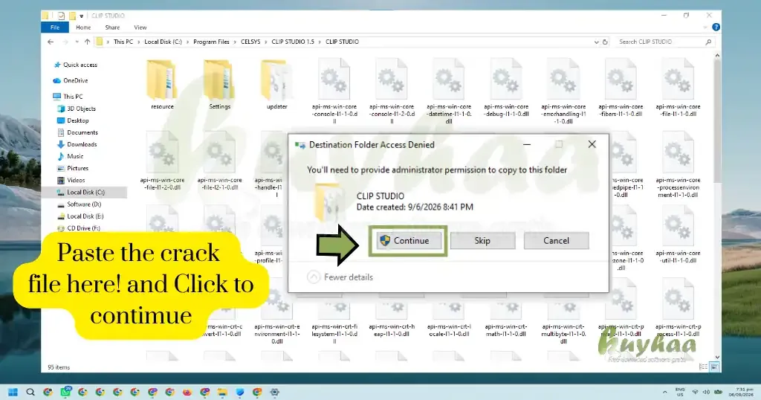
Task: Click Cancel in Access Denied dialog
Action: (556, 241)
